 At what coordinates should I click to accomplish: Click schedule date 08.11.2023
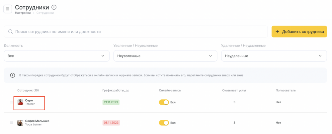111,123
